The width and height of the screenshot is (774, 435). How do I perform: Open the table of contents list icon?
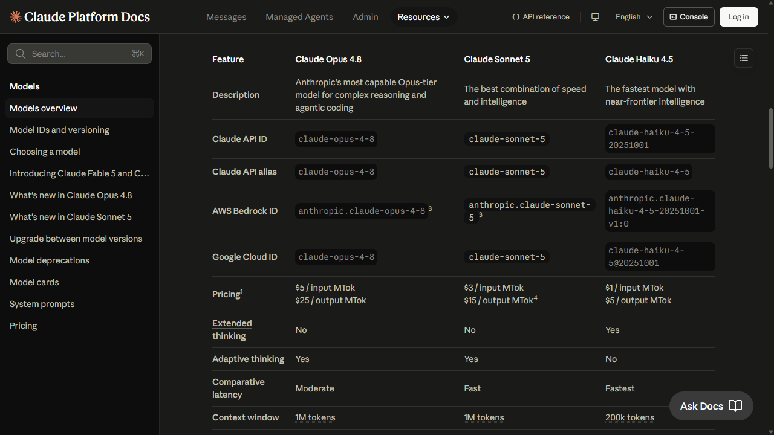coord(744,58)
